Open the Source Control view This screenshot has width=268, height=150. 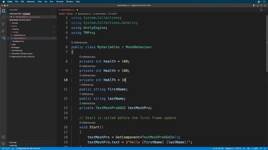click(3, 24)
